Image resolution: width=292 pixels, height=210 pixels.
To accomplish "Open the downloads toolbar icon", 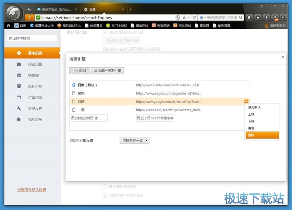I will tap(266, 17).
